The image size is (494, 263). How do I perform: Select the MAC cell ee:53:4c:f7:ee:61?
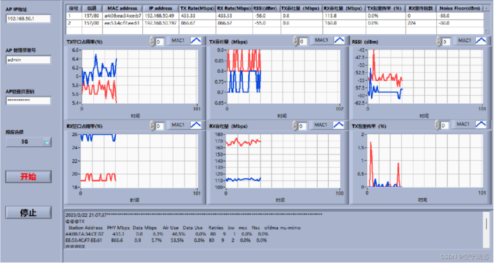[123, 23]
